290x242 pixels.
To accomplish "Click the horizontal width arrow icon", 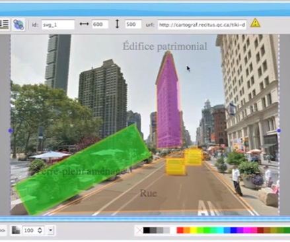I will 84,24.
